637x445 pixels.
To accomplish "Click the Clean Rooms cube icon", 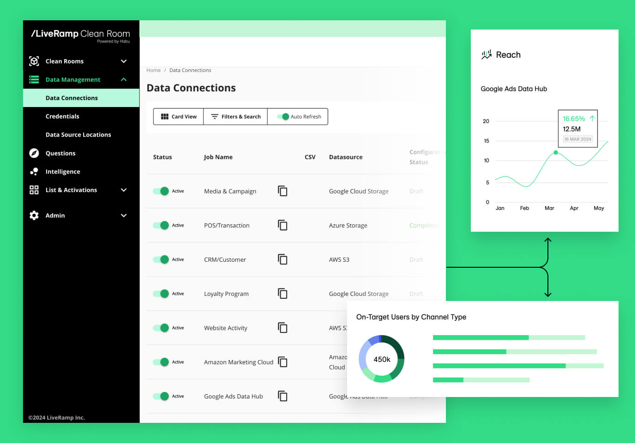I will coord(34,61).
